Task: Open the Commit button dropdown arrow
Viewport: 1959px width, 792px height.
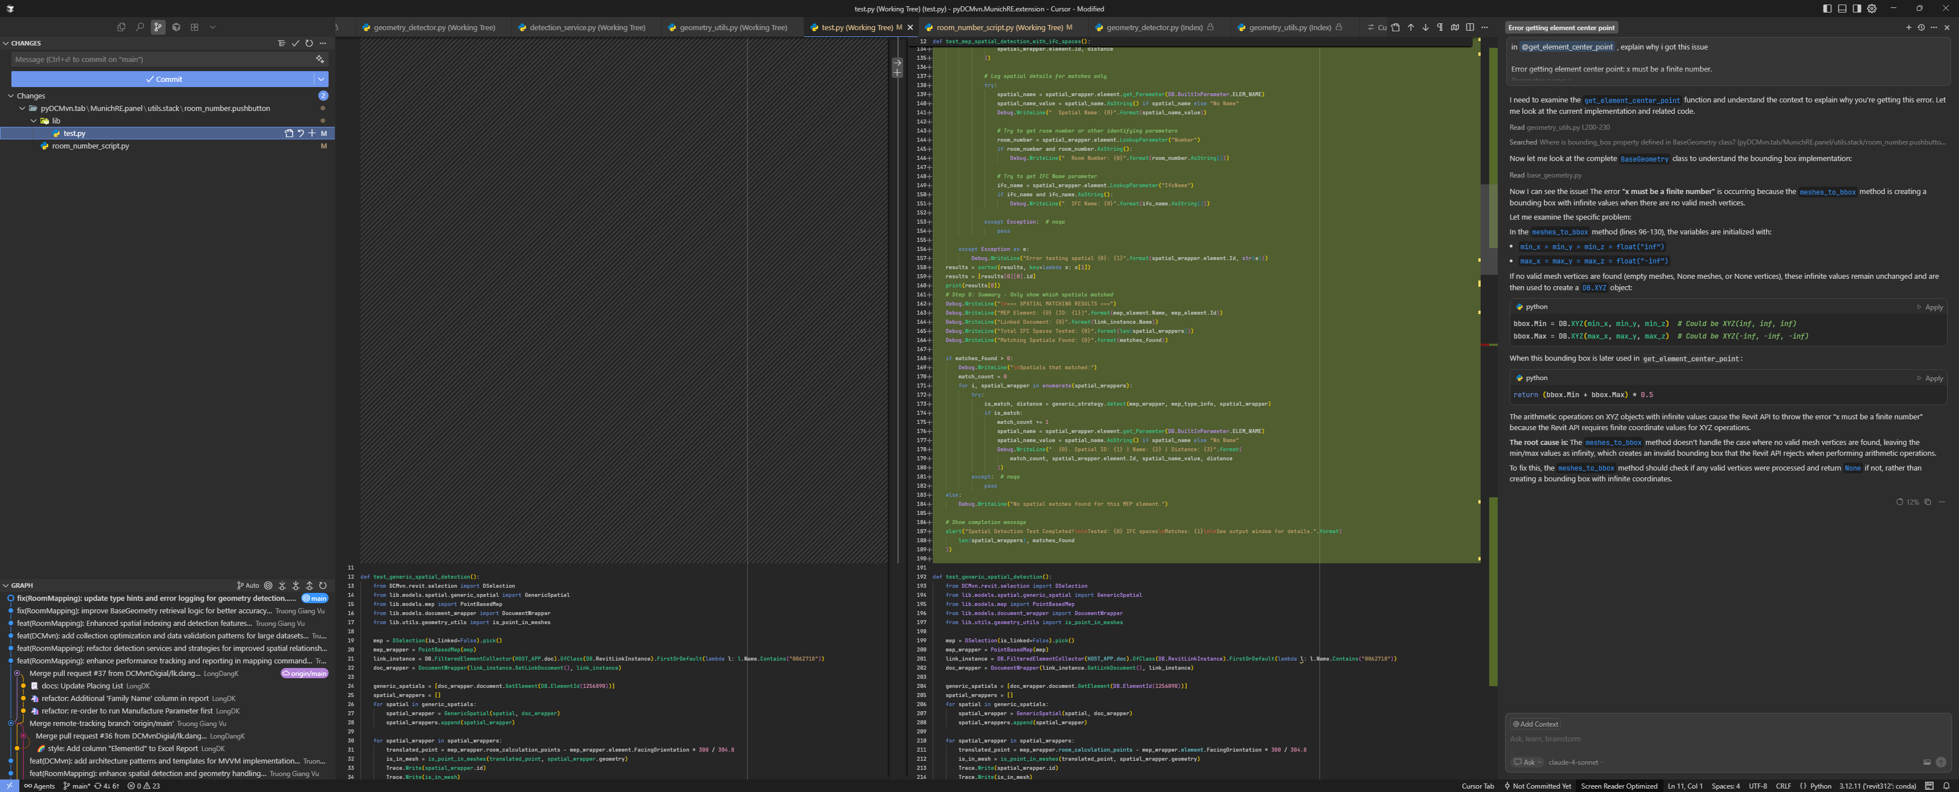Action: coord(322,79)
